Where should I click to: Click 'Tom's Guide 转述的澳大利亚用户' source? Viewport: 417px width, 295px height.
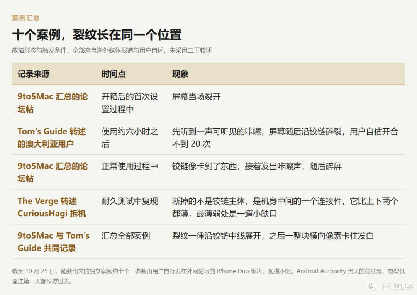coord(52,137)
